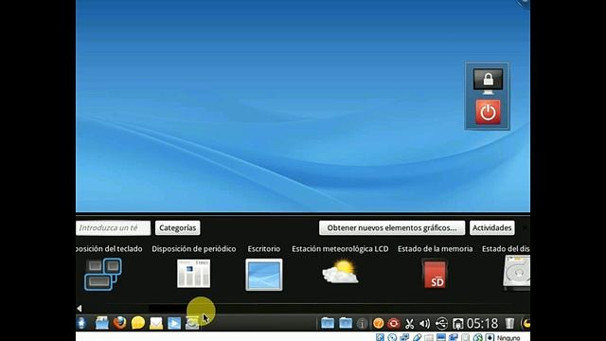The height and width of the screenshot is (341, 606).
Task: Open the Categorías filter menu
Action: (178, 227)
